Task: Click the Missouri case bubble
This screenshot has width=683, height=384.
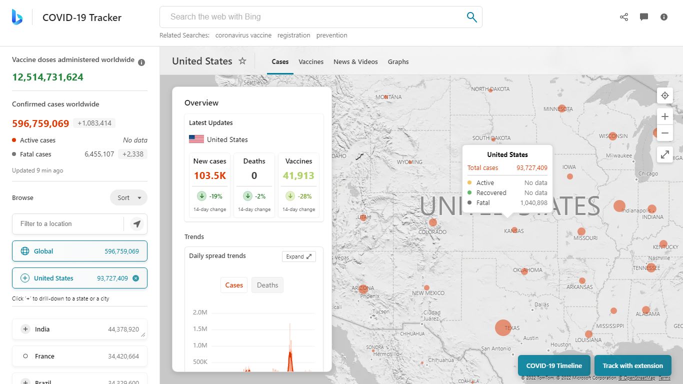Action: [x=581, y=231]
